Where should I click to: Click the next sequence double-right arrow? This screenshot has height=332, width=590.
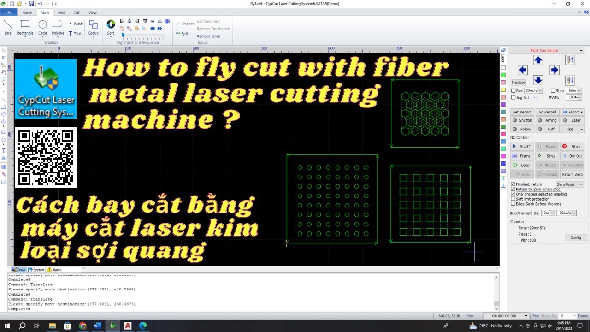(160, 29)
